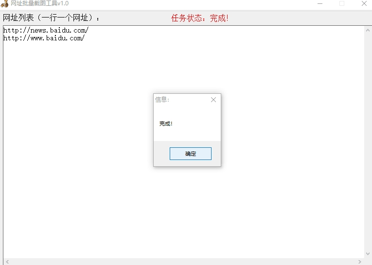
Task: Click scroll down arrow of URL list
Action: [x=368, y=254]
